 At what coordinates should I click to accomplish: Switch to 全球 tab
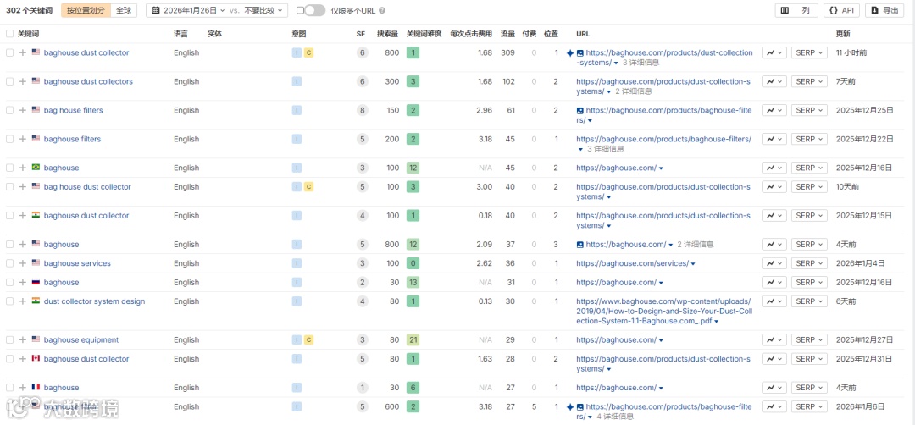[123, 10]
